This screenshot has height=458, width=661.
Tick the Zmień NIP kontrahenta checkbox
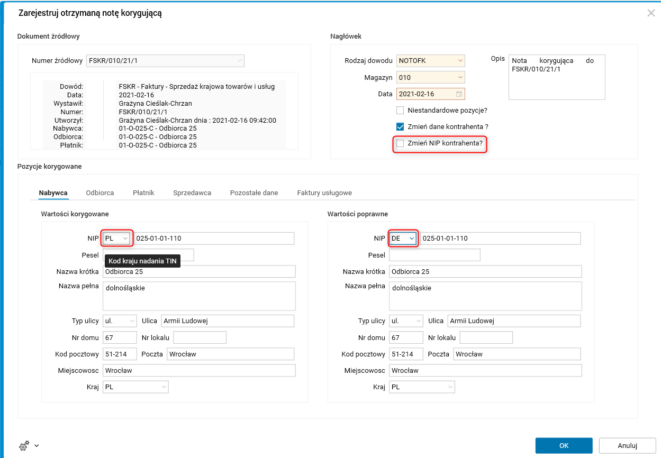pyautogui.click(x=401, y=143)
